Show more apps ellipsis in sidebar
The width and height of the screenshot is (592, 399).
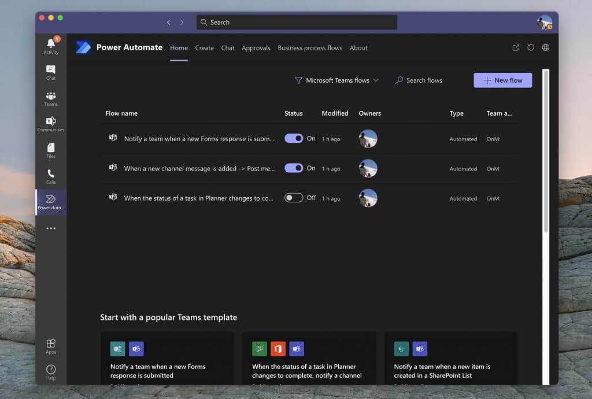(51, 228)
